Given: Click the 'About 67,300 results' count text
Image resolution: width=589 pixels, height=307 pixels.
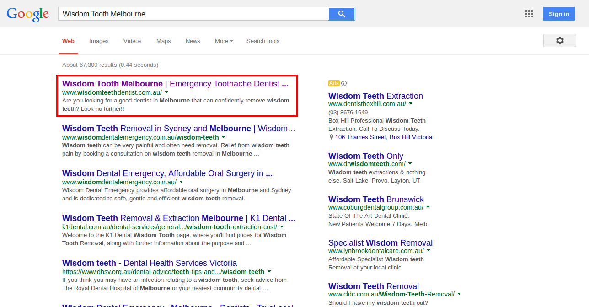Looking at the screenshot, I should coord(110,65).
